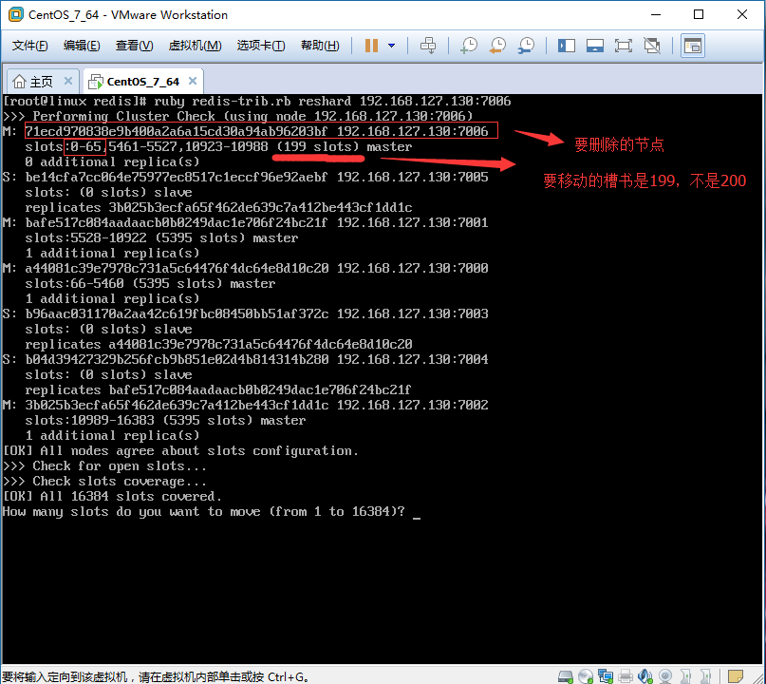Image resolution: width=766 pixels, height=684 pixels.
Task: Toggle the library sidebar icon
Action: 567,46
